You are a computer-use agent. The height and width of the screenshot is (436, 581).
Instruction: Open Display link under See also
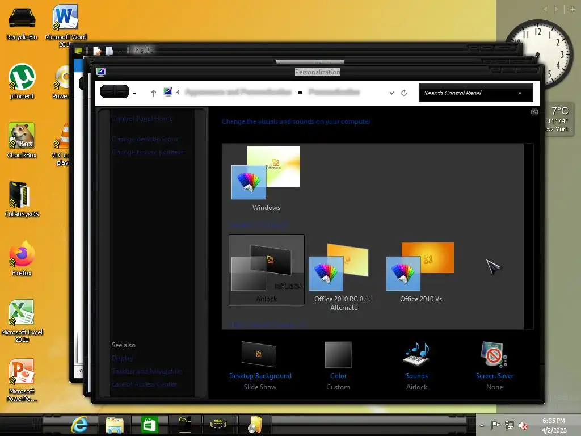[123, 358]
